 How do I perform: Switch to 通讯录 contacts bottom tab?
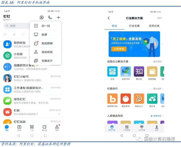click(44, 128)
